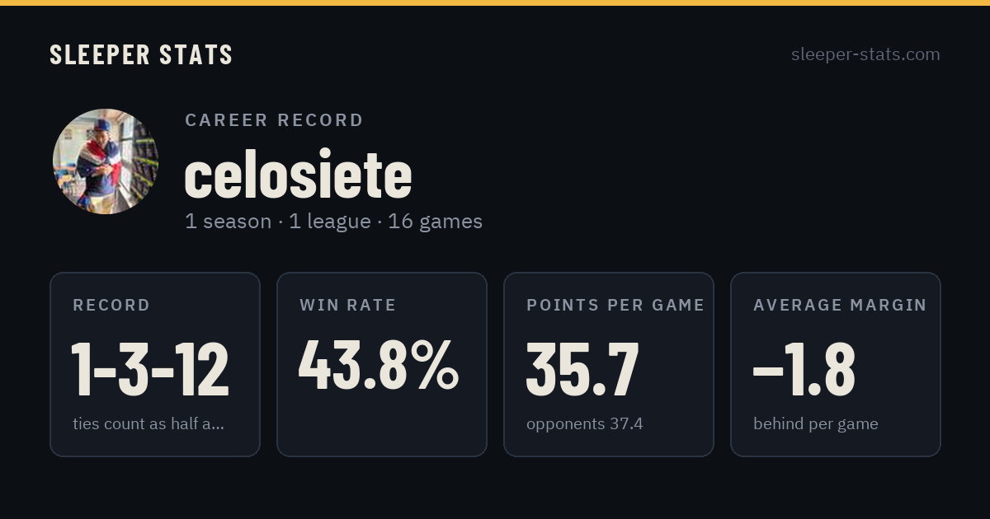Image resolution: width=990 pixels, height=519 pixels.
Task: Click the truncated ties count note
Action: (x=148, y=424)
